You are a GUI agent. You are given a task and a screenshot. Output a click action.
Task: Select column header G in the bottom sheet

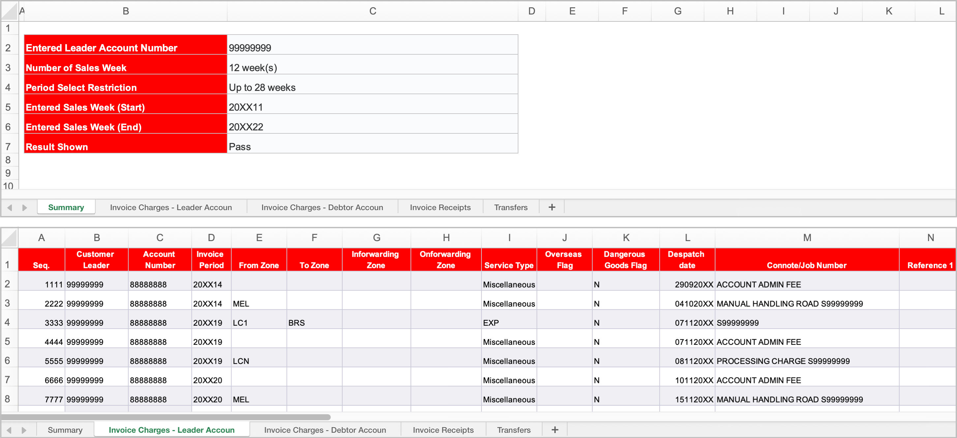(x=376, y=238)
